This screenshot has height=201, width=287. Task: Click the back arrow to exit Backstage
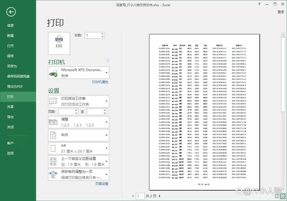(x=11, y=12)
